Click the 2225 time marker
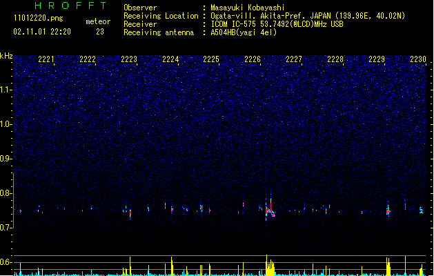The width and height of the screenshot is (434, 276). 211,59
